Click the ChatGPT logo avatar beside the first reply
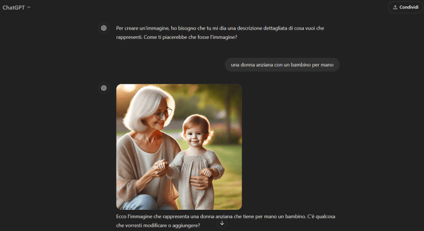The height and width of the screenshot is (231, 424). pos(104,28)
